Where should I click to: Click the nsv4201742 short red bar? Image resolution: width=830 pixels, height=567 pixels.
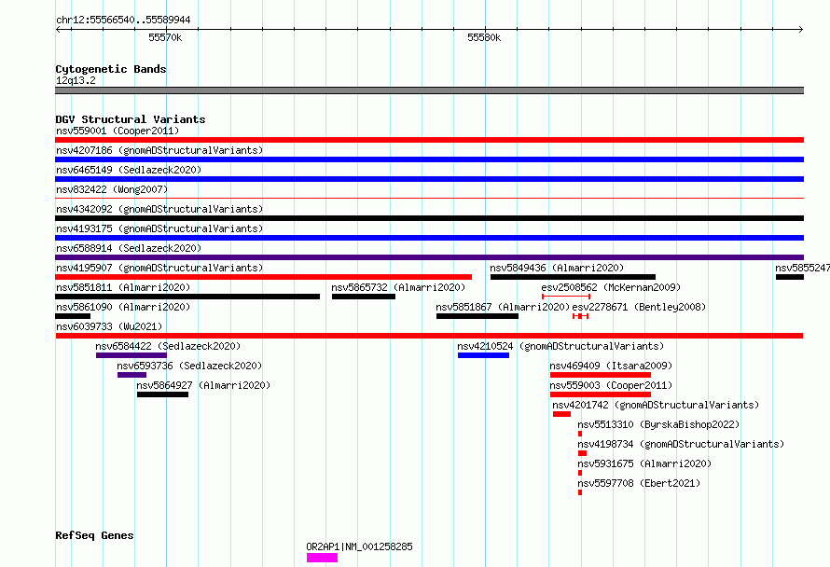[561, 414]
